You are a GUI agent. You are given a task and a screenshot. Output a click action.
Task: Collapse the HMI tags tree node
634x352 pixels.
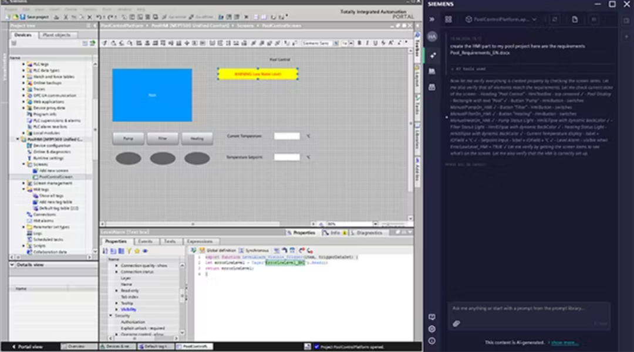pyautogui.click(x=23, y=189)
